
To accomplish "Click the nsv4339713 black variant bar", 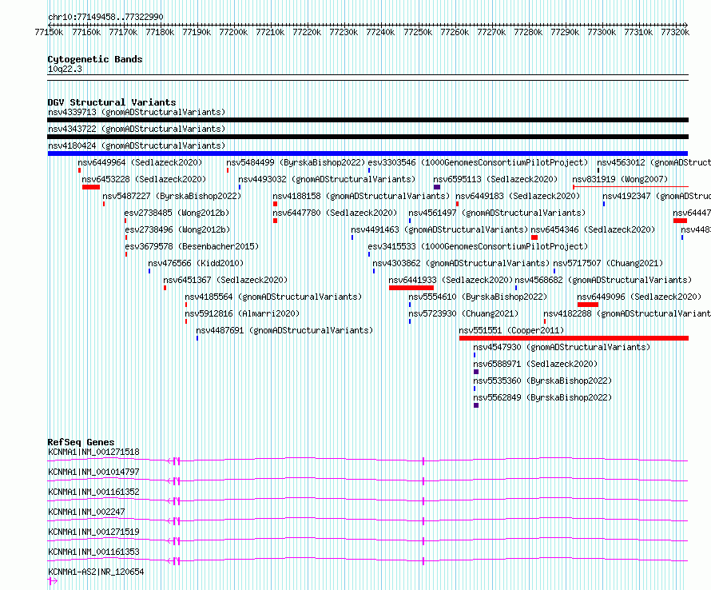I will point(367,120).
